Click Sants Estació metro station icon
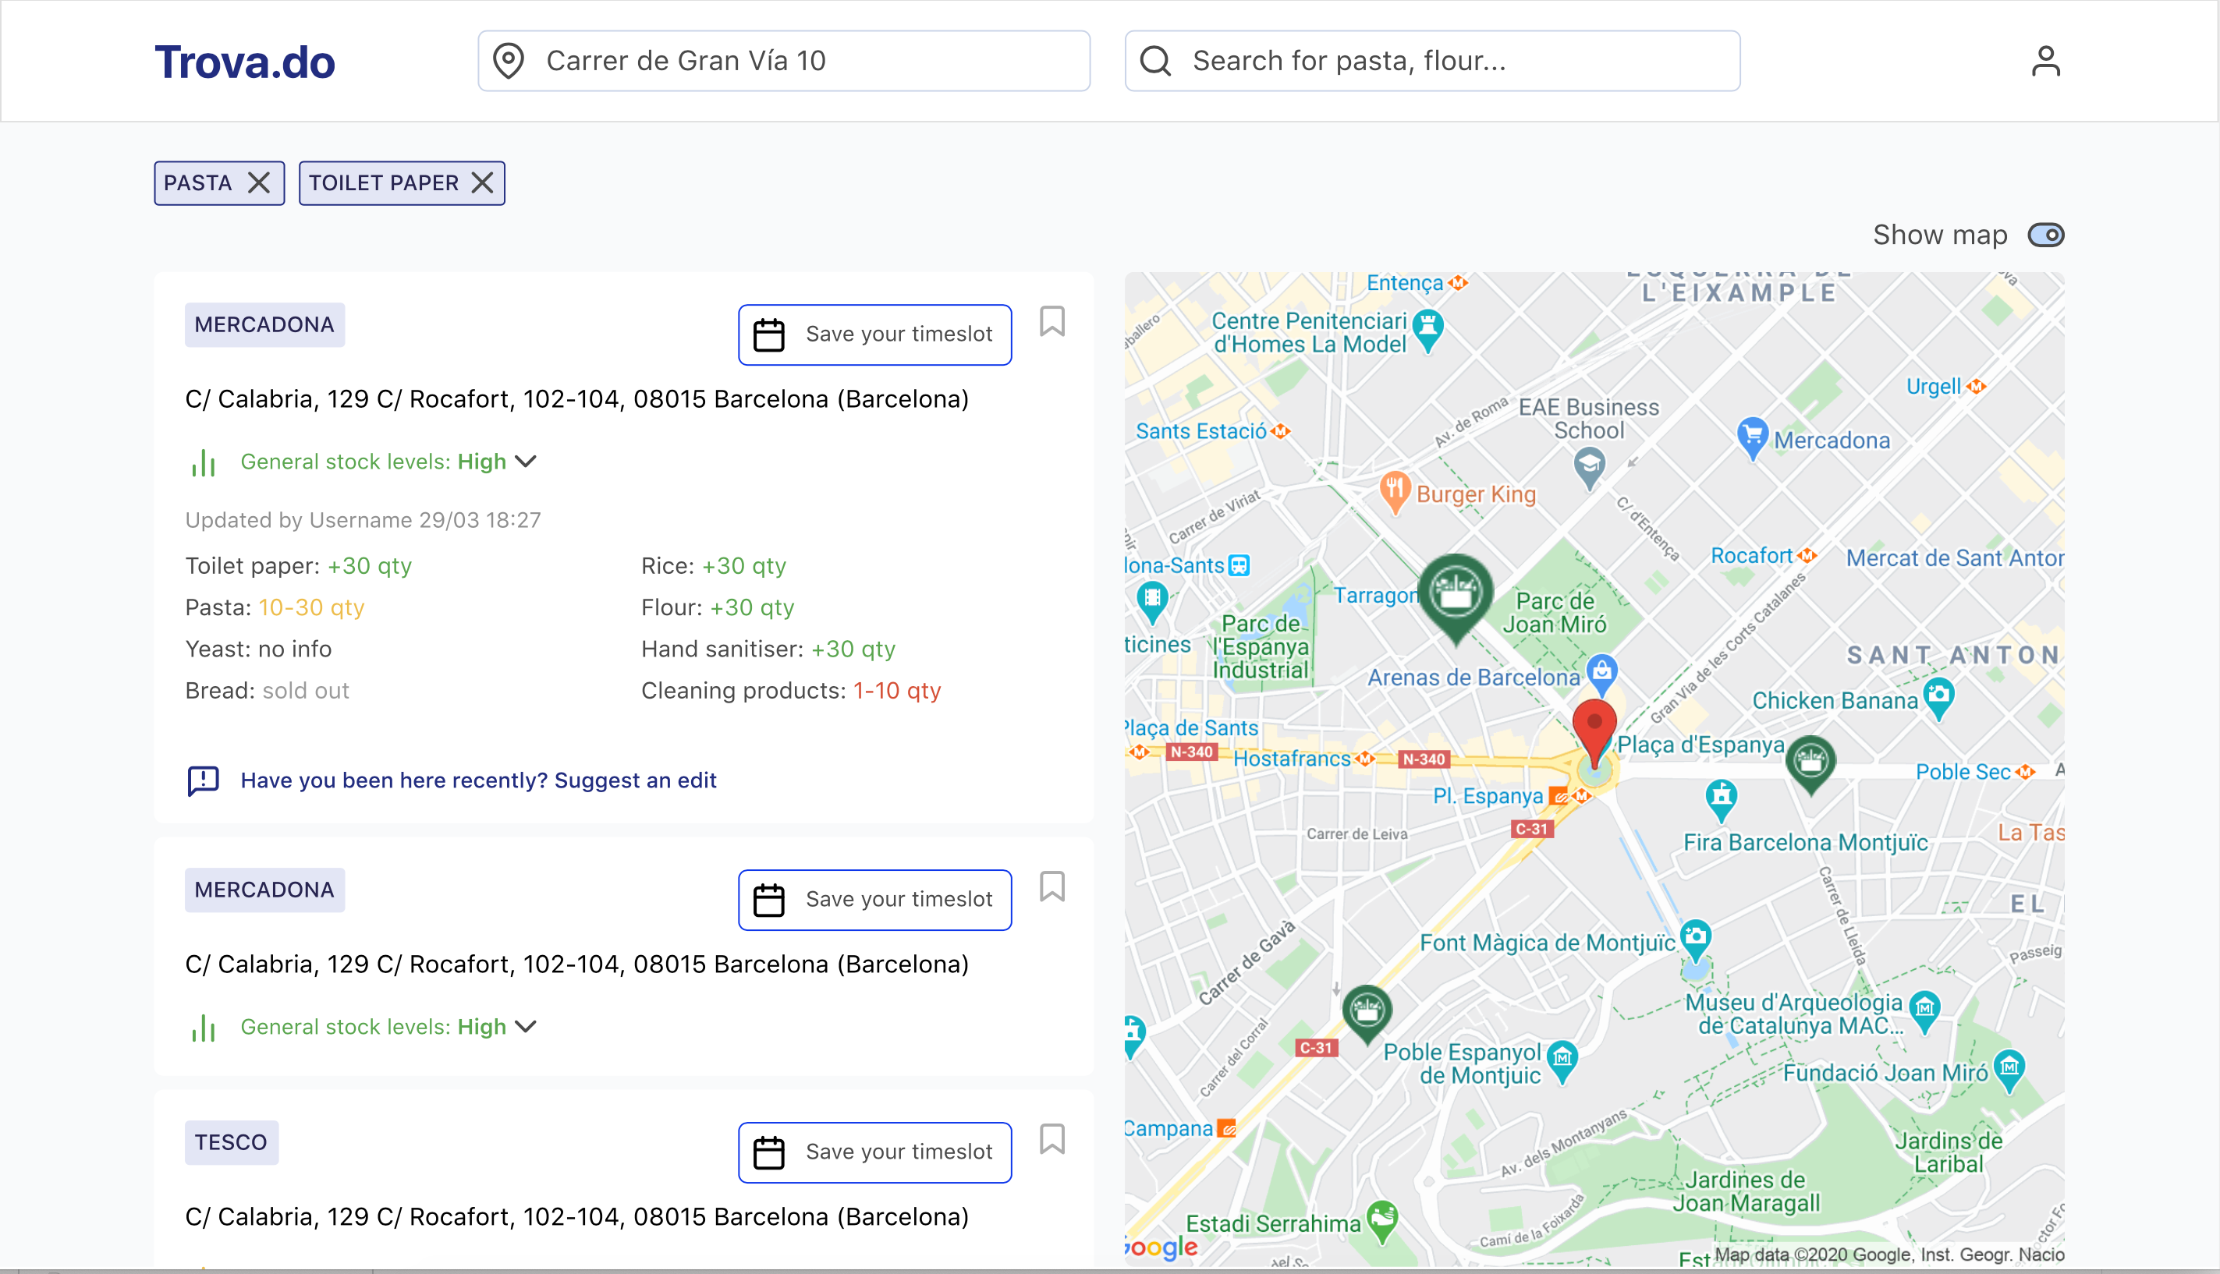The width and height of the screenshot is (2220, 1274). point(1281,430)
